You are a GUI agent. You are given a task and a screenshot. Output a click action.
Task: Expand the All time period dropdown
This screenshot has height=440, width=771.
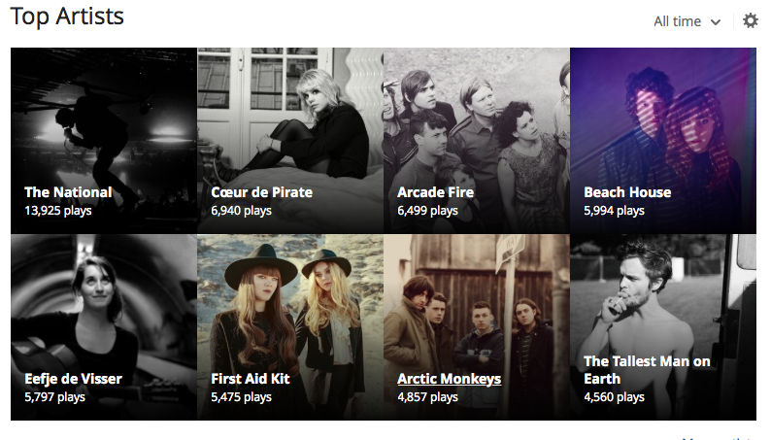687,21
